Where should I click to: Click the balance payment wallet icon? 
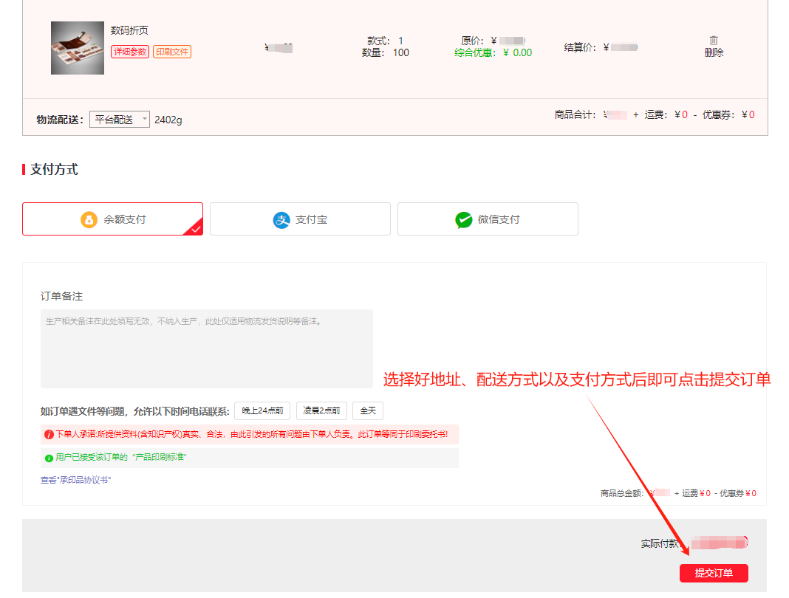point(89,220)
